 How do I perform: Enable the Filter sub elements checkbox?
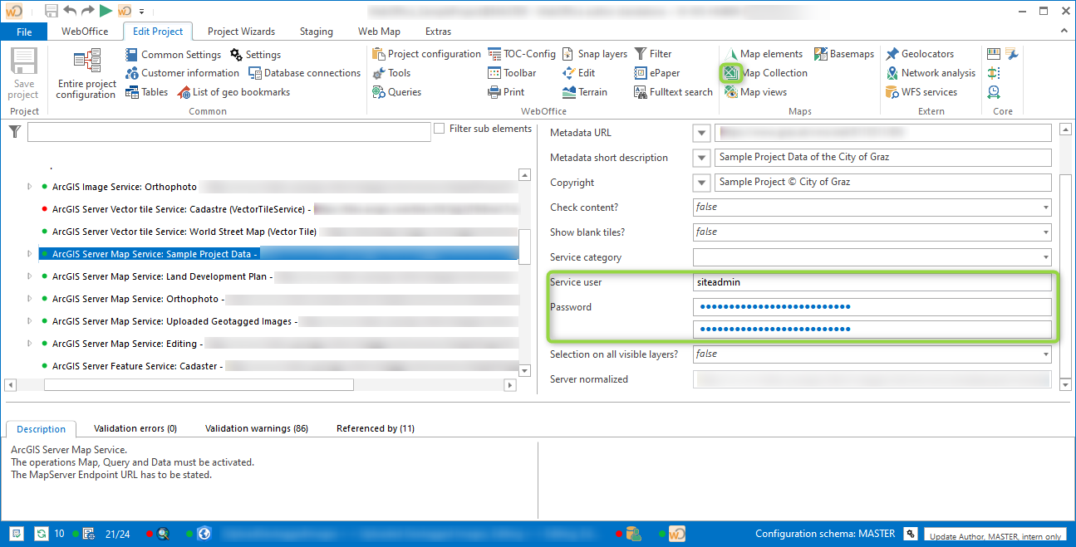(x=439, y=128)
